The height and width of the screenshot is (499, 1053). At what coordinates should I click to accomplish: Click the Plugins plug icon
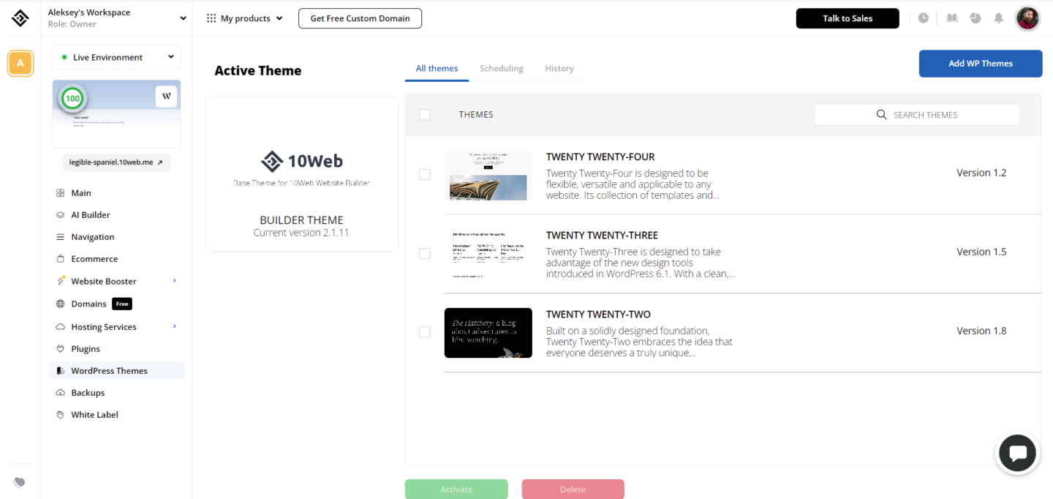pos(60,349)
